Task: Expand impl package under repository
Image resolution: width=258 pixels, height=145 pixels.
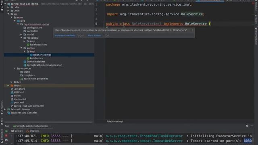Action: point(24,41)
